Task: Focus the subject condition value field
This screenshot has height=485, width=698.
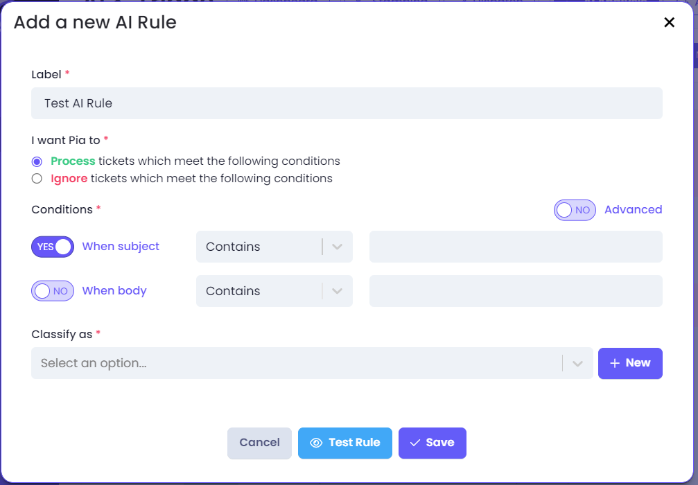Action: coord(516,247)
